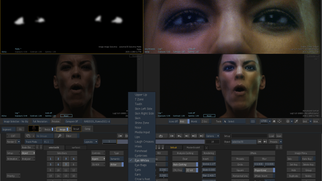The width and height of the screenshot is (322, 181).
Task: Click the home view icon in viewport toolbar
Action: [274, 122]
